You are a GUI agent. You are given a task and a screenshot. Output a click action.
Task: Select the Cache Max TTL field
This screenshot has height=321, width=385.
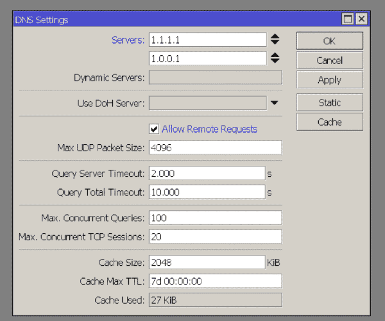216,281
